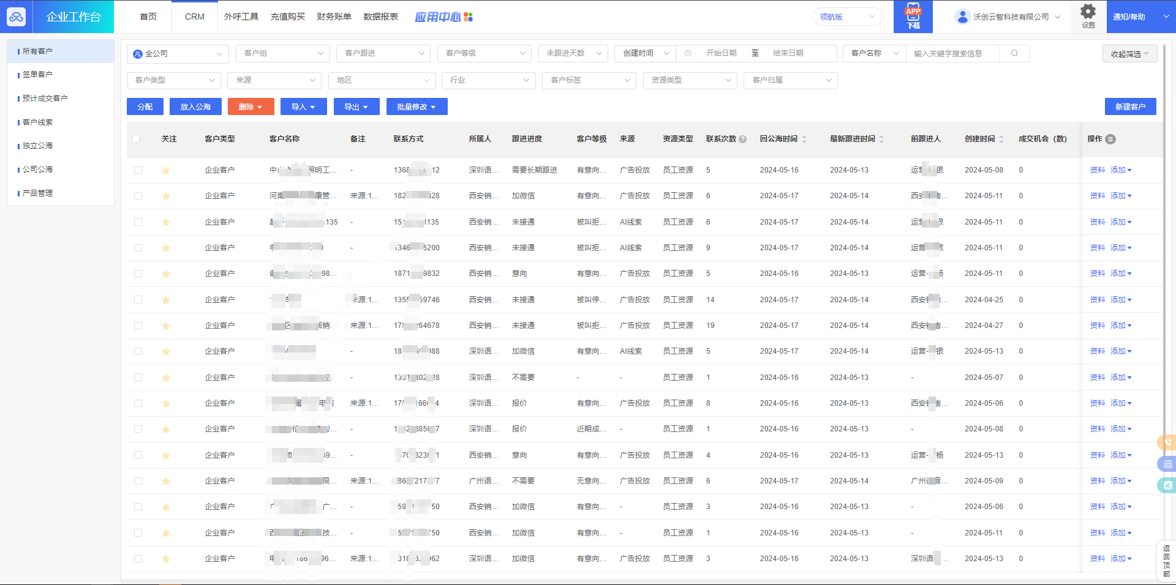Click the 分配 button

click(x=145, y=106)
